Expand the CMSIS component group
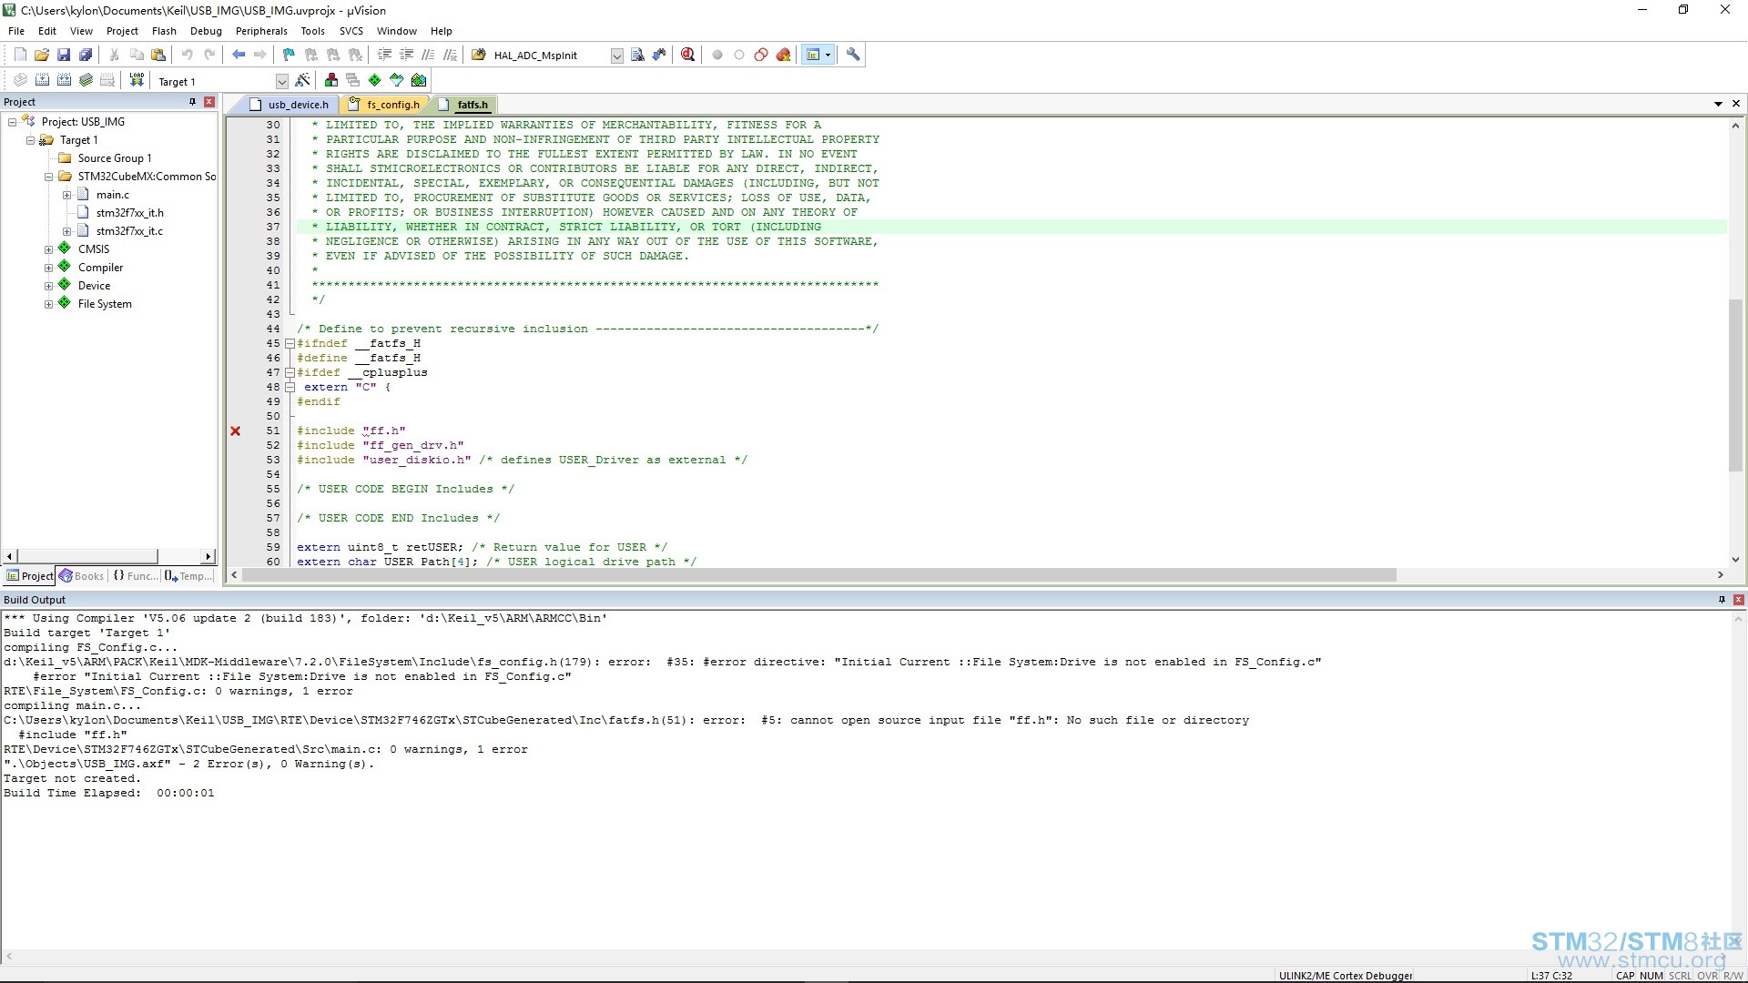1748x983 pixels. point(48,249)
